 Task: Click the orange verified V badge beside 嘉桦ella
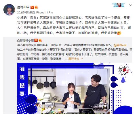pyautogui.click(x=32, y=7)
